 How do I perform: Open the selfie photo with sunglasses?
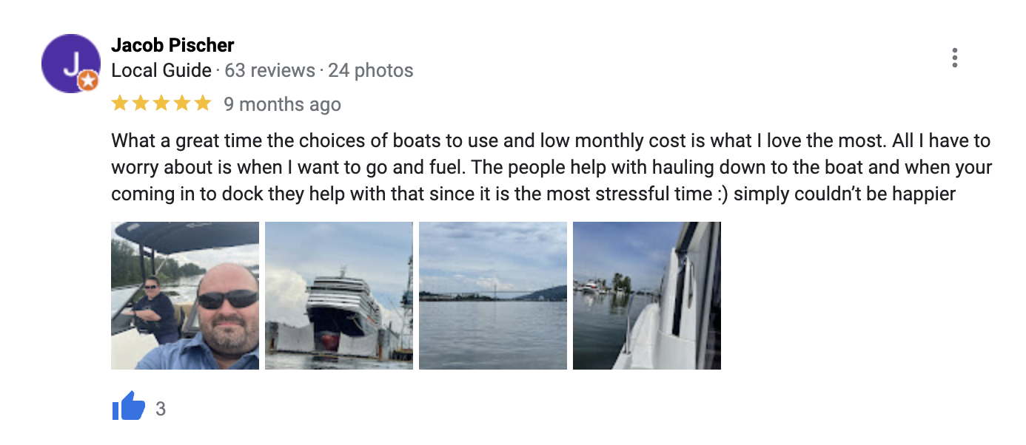[x=185, y=296]
